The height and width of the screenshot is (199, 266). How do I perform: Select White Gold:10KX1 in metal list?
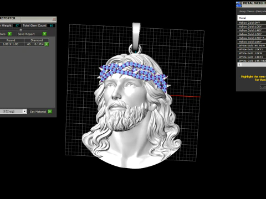pyautogui.click(x=252, y=49)
